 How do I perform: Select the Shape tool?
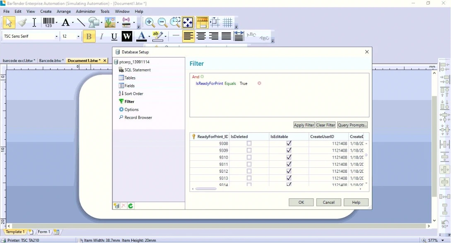coord(93,22)
